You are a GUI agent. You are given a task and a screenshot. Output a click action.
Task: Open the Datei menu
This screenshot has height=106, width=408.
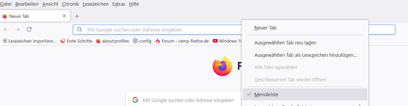(x=6, y=4)
